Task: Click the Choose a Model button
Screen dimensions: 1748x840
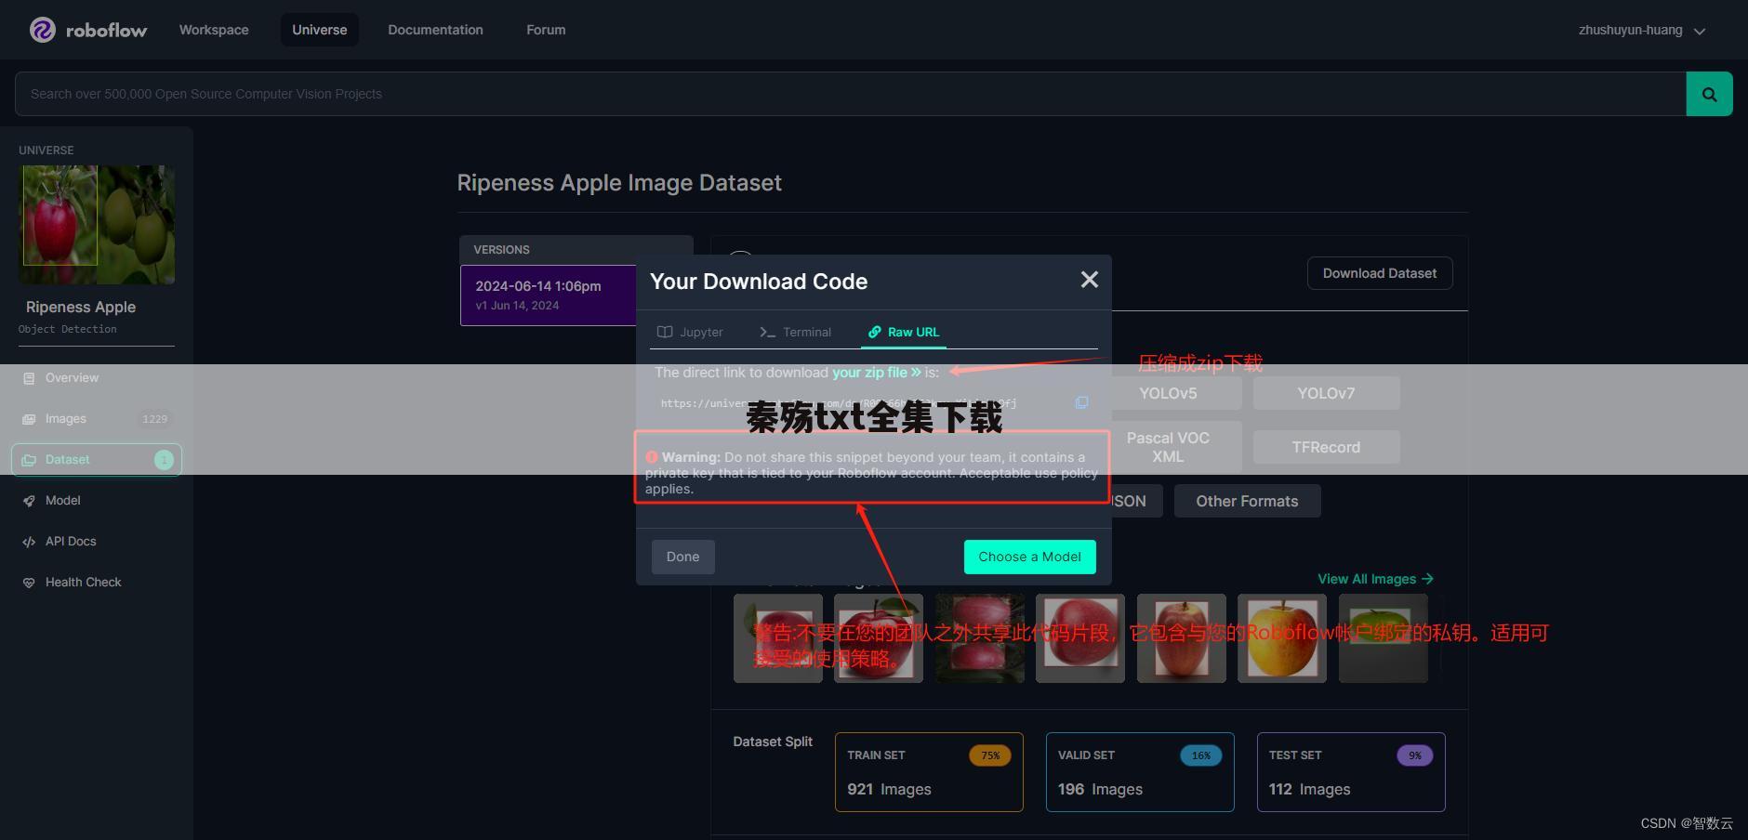Action: click(1029, 557)
